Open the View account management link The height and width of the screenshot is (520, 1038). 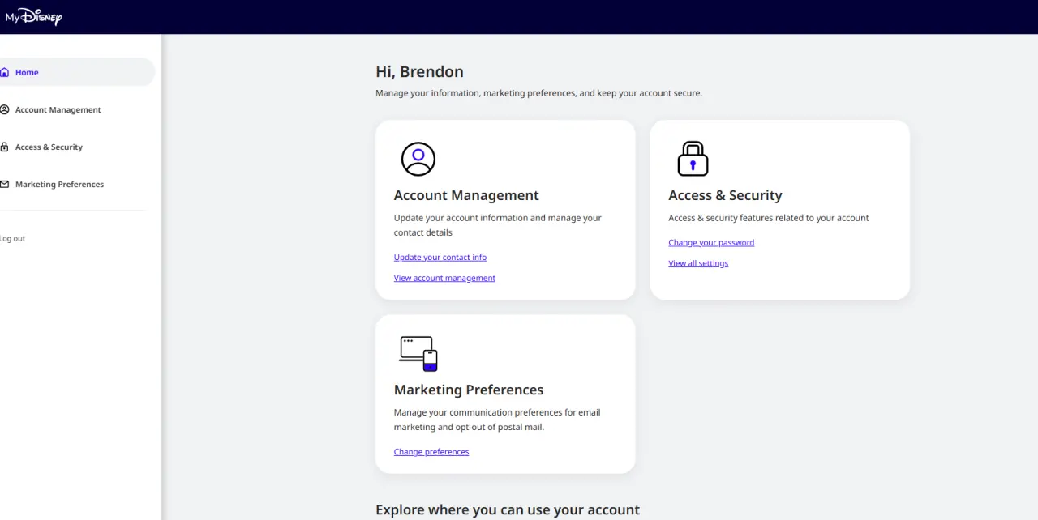(444, 278)
